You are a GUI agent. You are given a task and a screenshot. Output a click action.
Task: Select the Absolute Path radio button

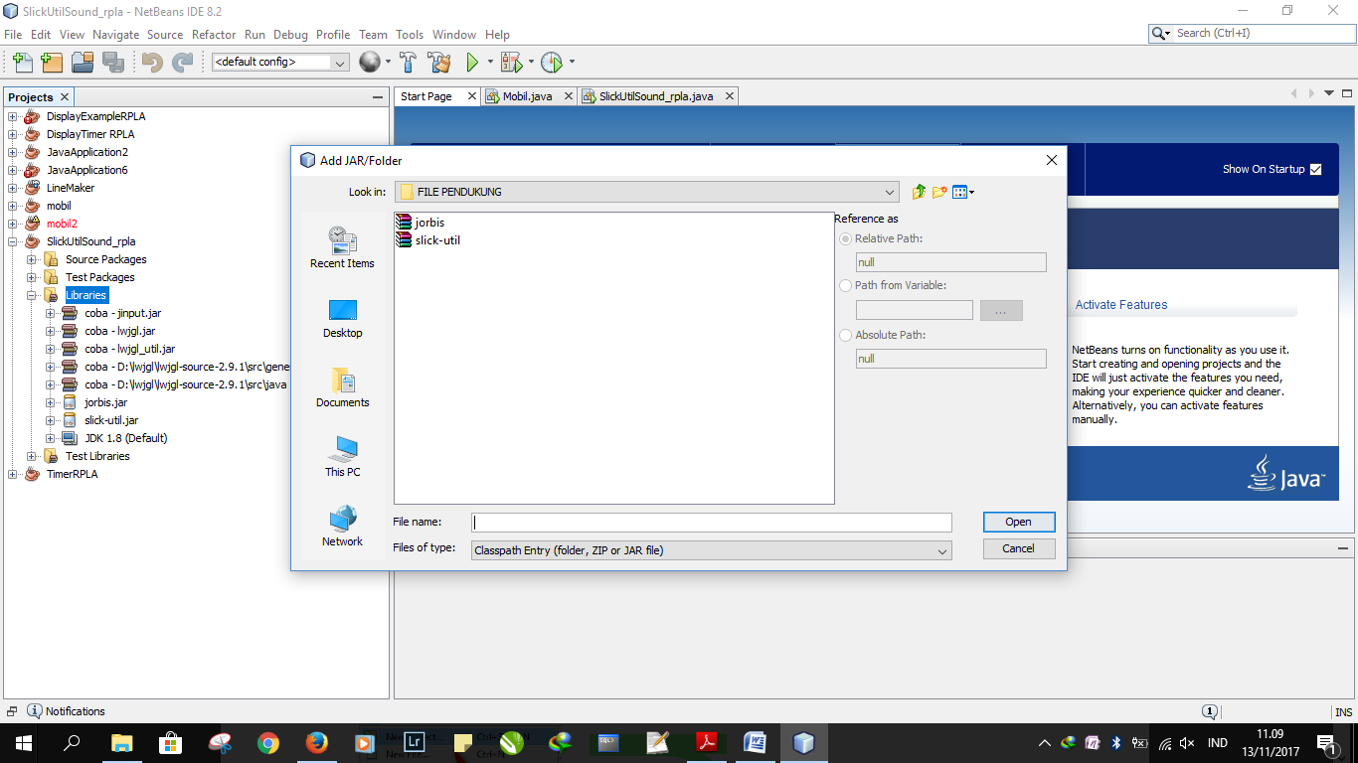[845, 335]
